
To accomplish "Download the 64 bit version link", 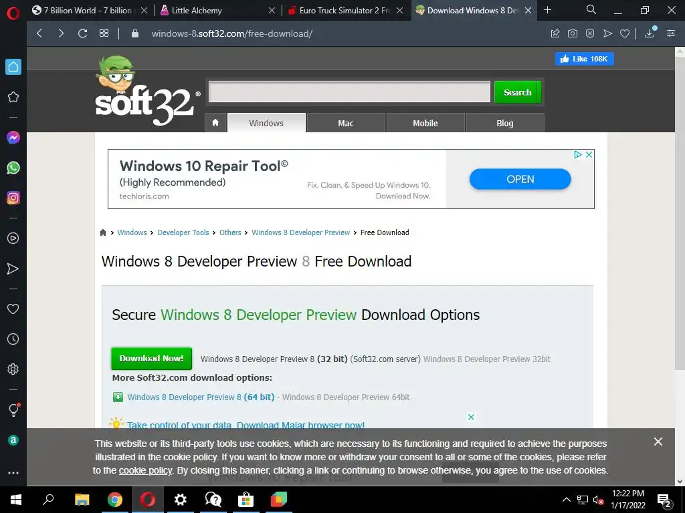I will point(201,397).
